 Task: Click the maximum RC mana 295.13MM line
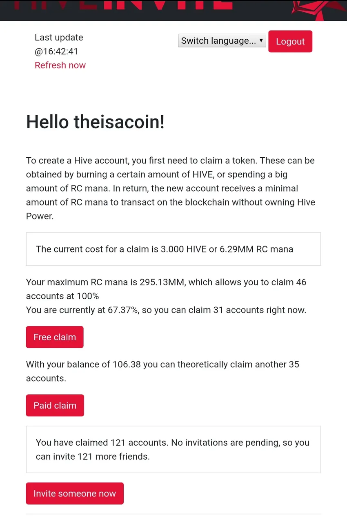point(166,289)
